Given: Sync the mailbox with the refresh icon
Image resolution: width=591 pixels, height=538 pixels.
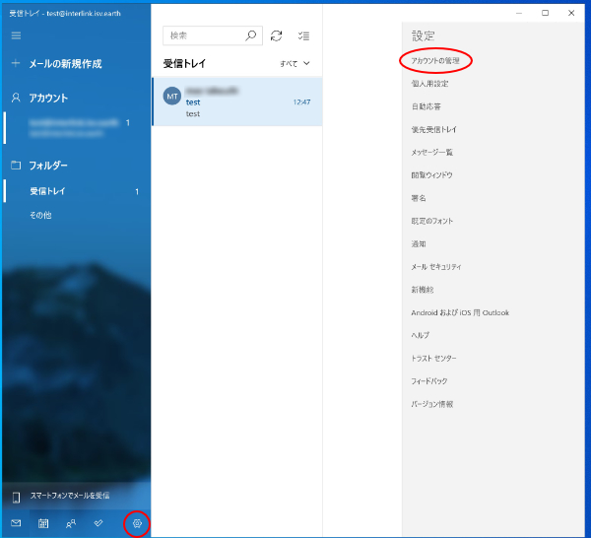Looking at the screenshot, I should click(x=277, y=35).
